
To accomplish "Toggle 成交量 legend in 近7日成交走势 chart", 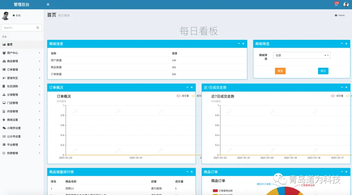I will coord(337,96).
